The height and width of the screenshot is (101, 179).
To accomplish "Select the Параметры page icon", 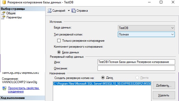I will (3, 17).
